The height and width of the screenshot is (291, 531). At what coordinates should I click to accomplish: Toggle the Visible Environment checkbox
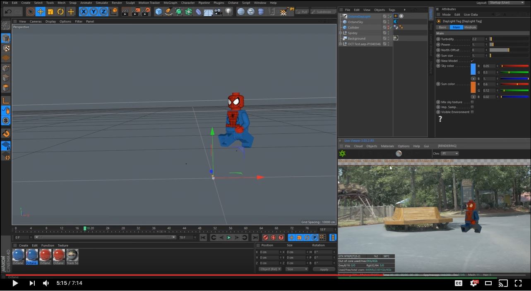tap(472, 112)
